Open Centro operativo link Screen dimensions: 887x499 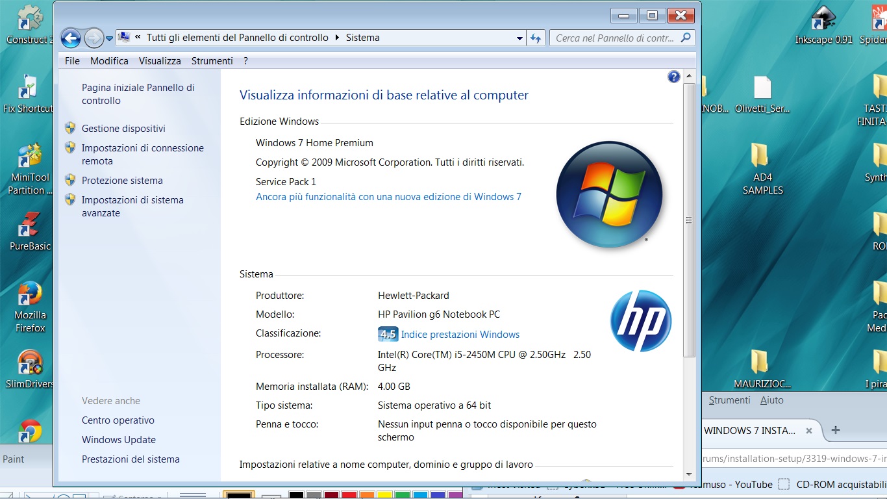[x=118, y=420]
